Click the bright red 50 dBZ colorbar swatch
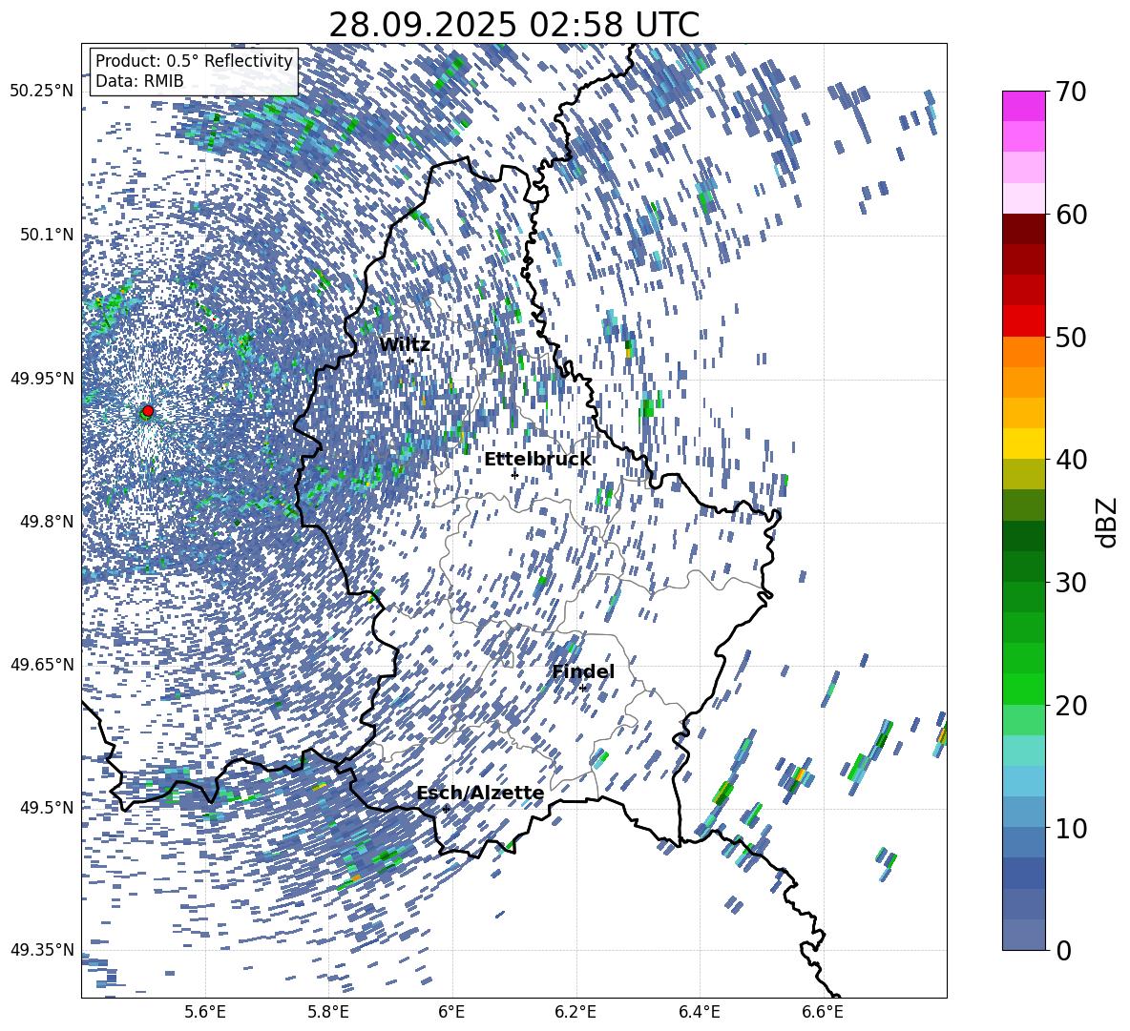 [x=1023, y=321]
